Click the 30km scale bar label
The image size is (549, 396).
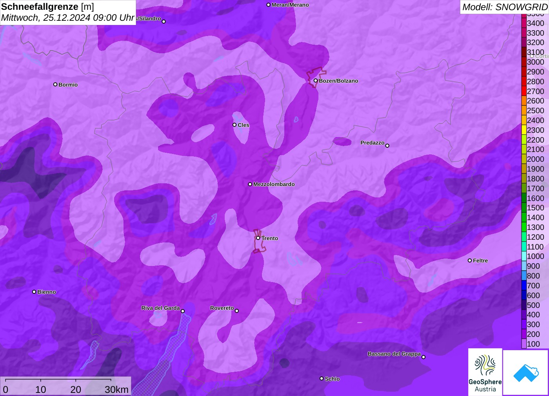116,389
